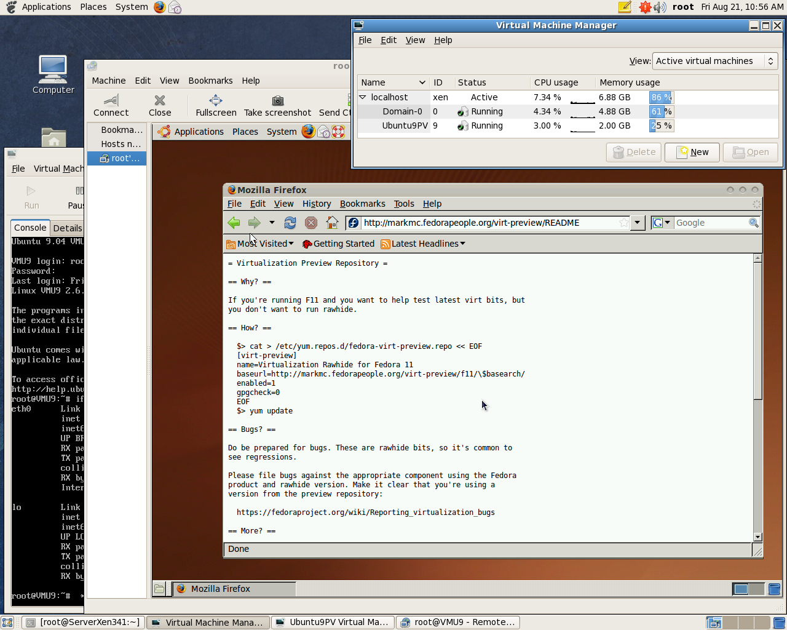Open the Getting Started bookmark
The image size is (787, 630).
point(338,244)
